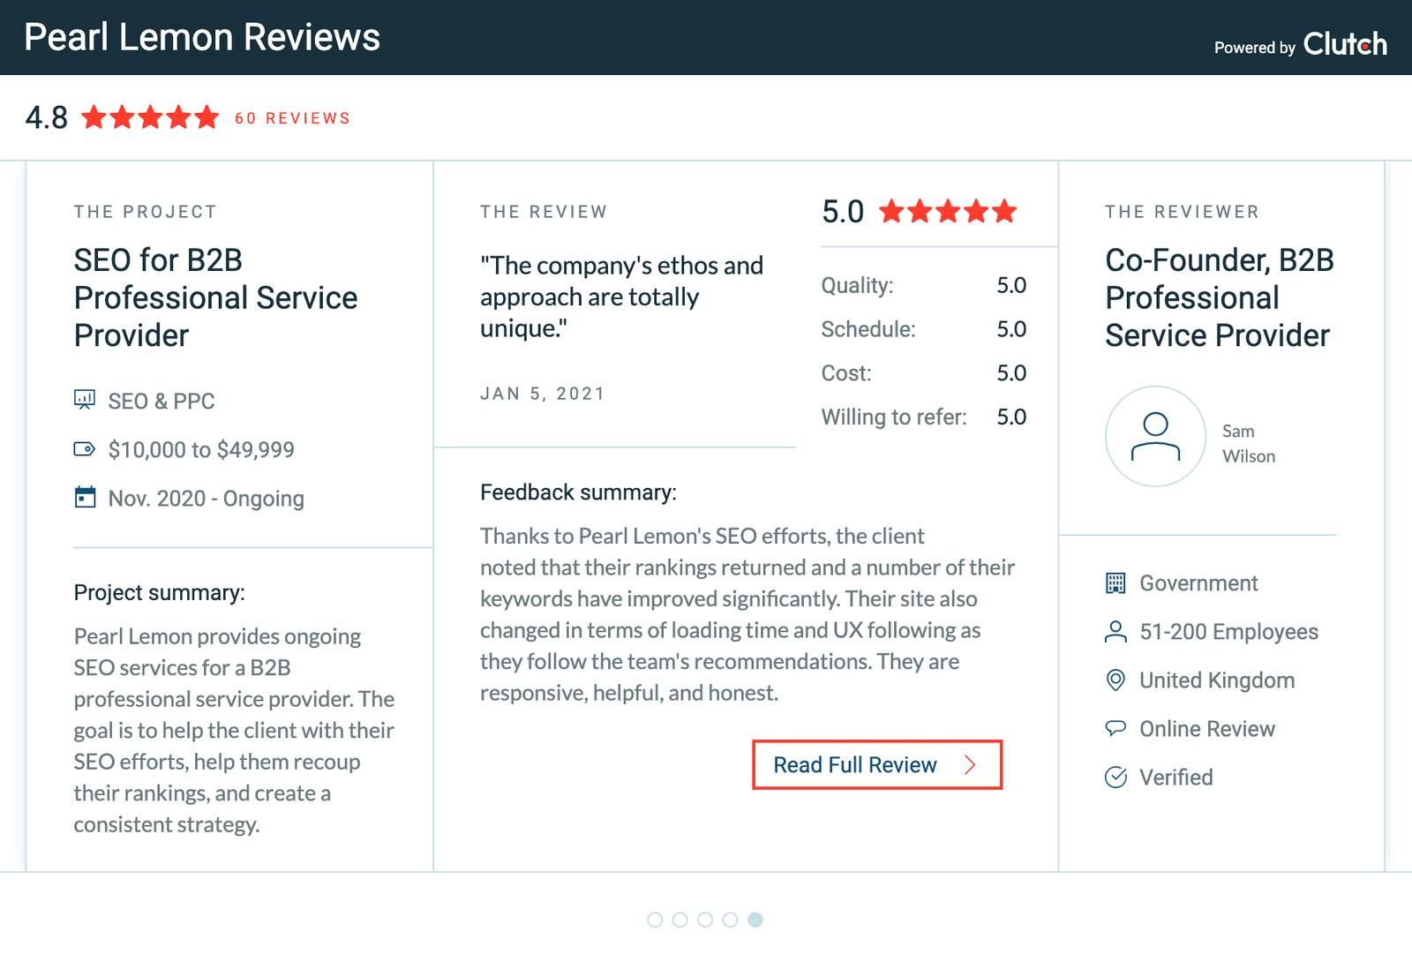
Task: Click the United Kingdom location pin icon
Action: point(1115,680)
